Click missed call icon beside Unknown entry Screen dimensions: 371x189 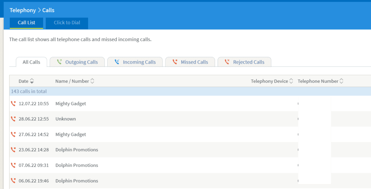(13, 119)
